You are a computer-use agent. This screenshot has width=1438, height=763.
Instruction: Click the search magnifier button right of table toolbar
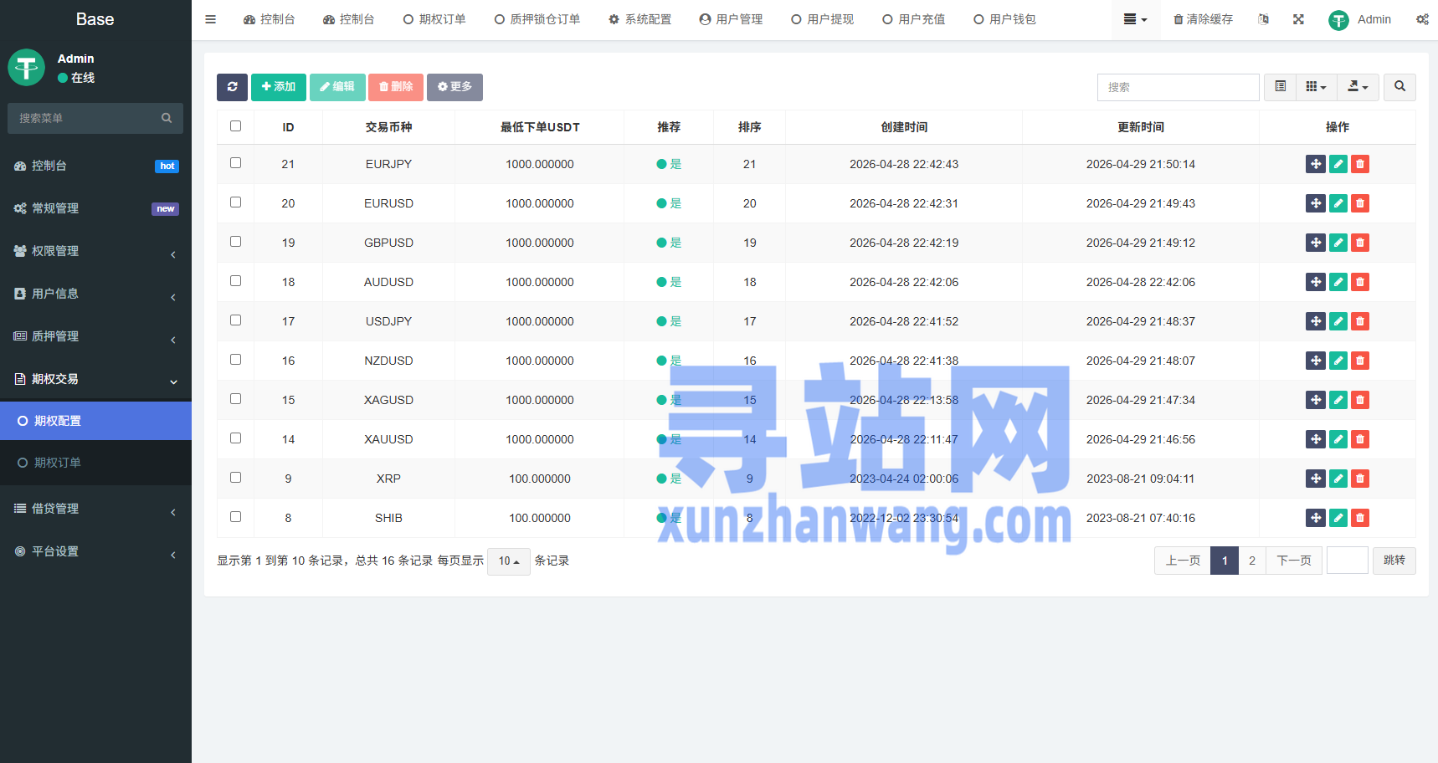point(1399,87)
